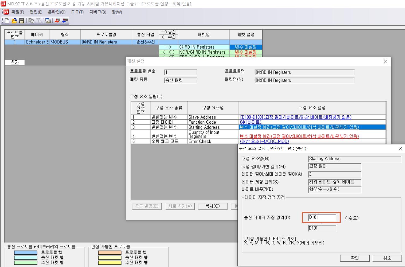The image size is (405, 267).
Task: Click 변수 미설정 link for send packet row
Action: (246, 47)
